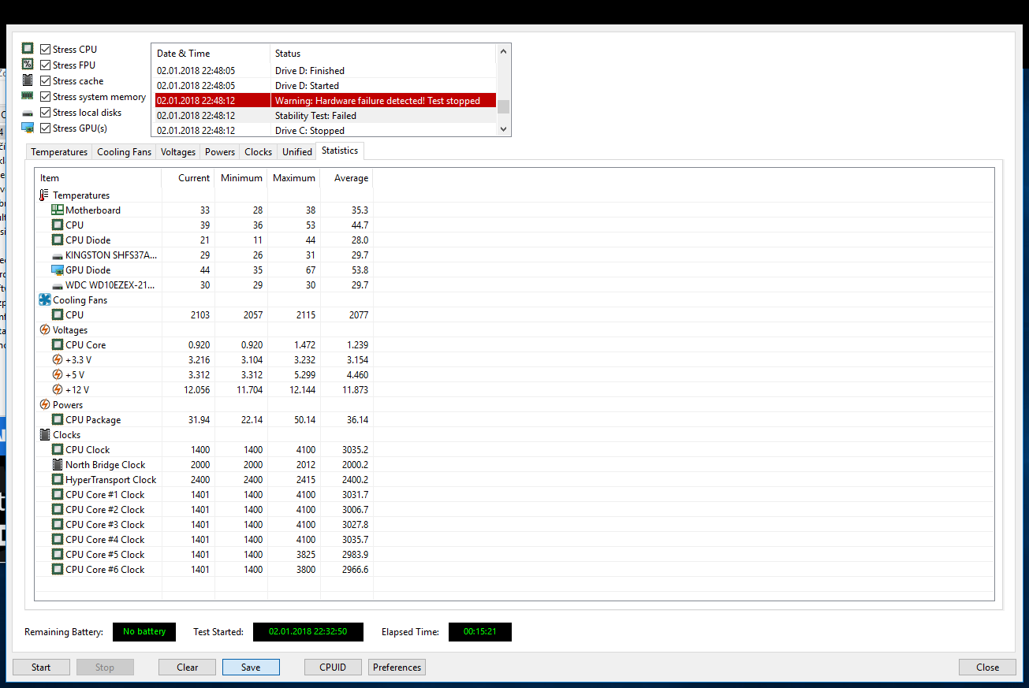Screen dimensions: 1029x688
Task: Select the Unified tab
Action: coord(297,152)
